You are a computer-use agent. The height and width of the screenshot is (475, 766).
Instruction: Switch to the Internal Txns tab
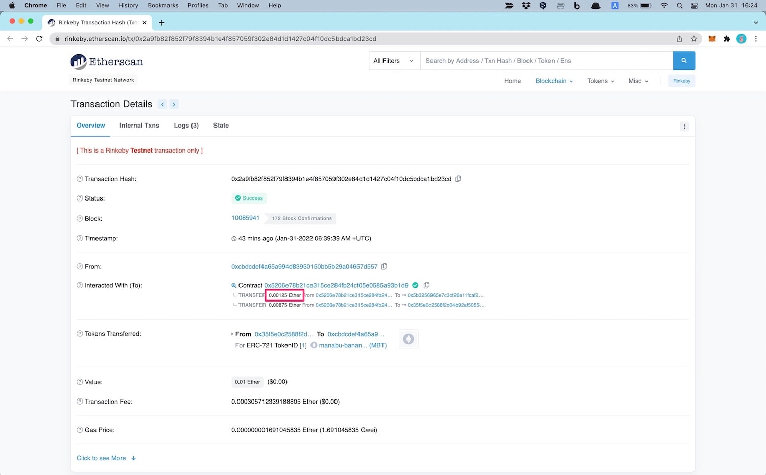pos(139,126)
